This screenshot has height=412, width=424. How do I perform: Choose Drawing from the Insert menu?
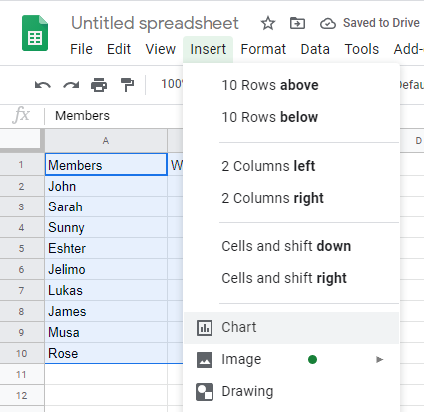coord(291,392)
